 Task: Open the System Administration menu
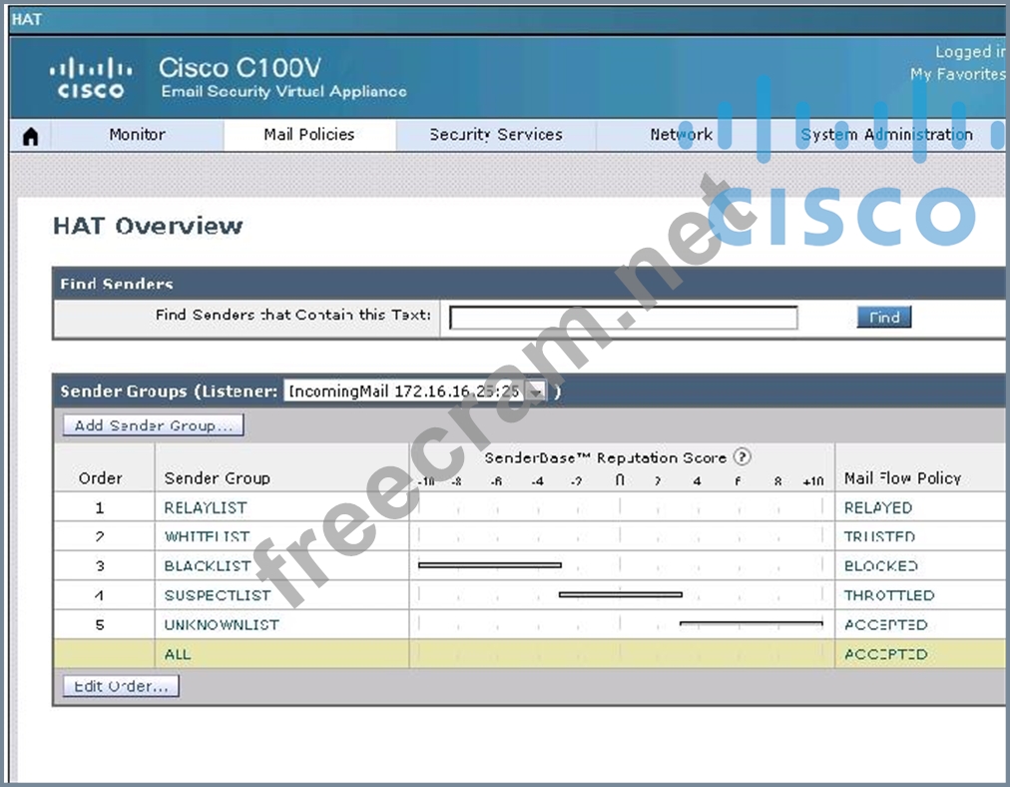(x=886, y=135)
